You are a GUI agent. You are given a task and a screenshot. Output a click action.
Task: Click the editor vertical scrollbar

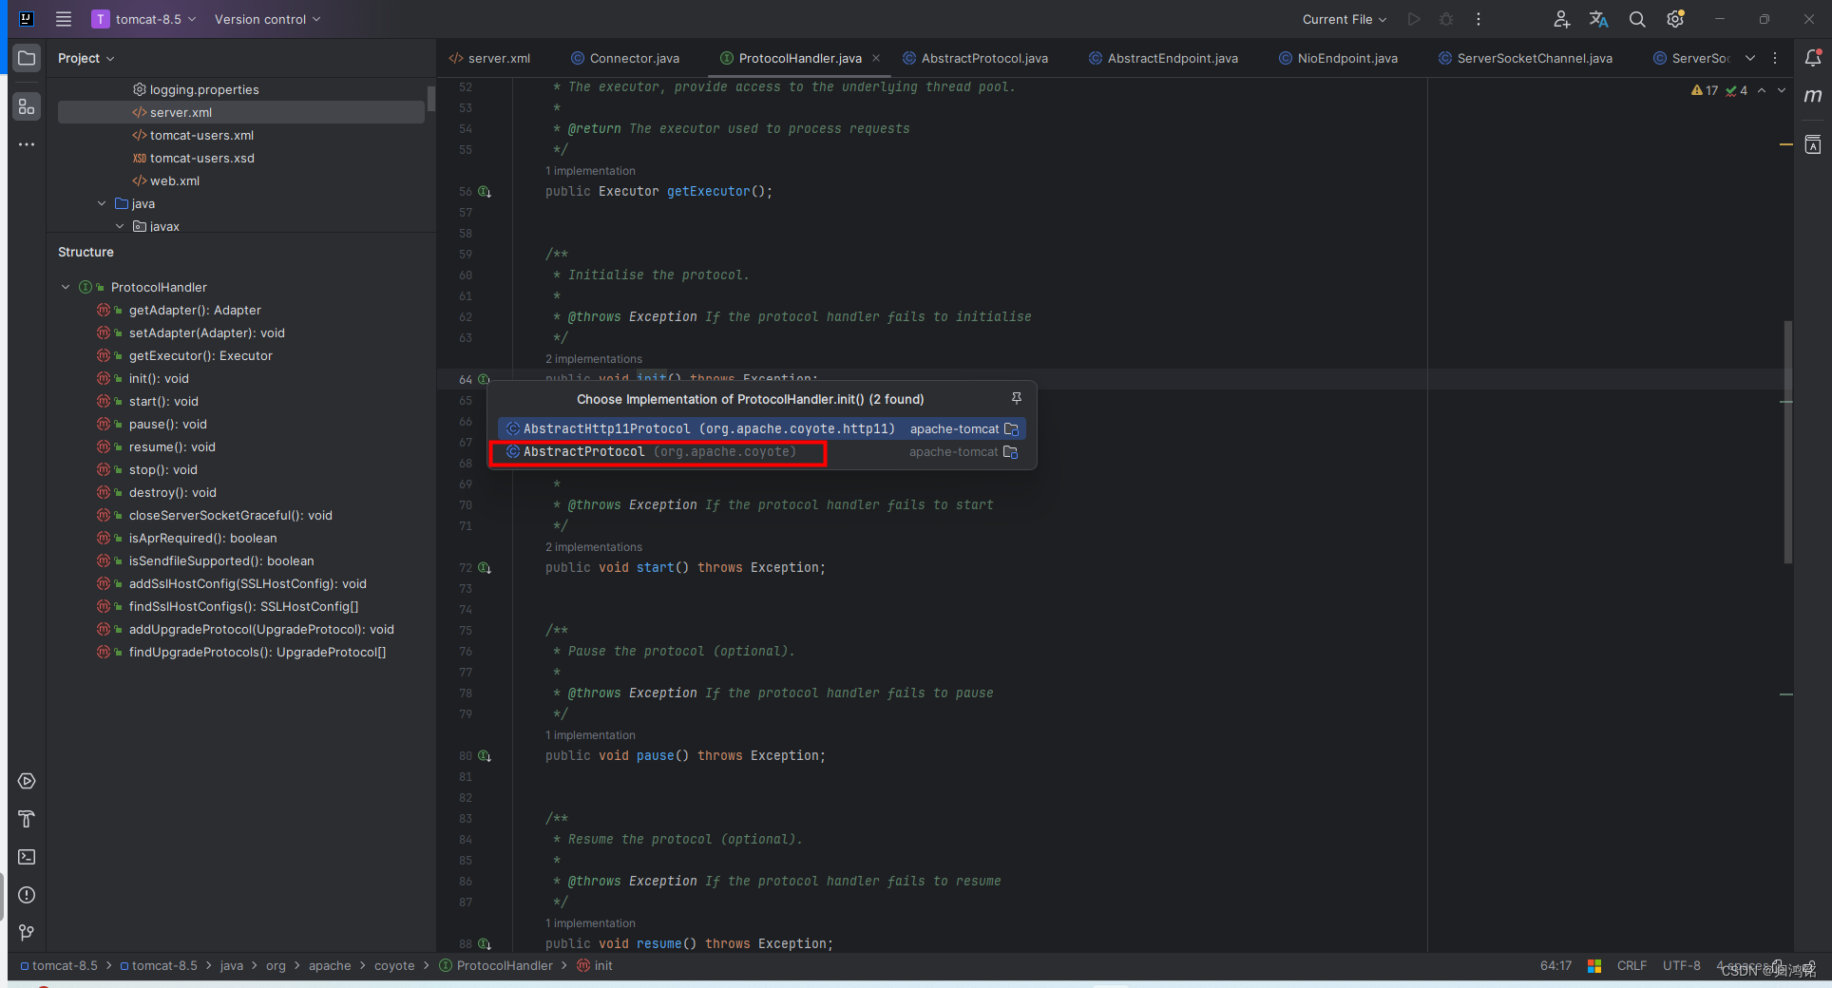[x=1787, y=442]
